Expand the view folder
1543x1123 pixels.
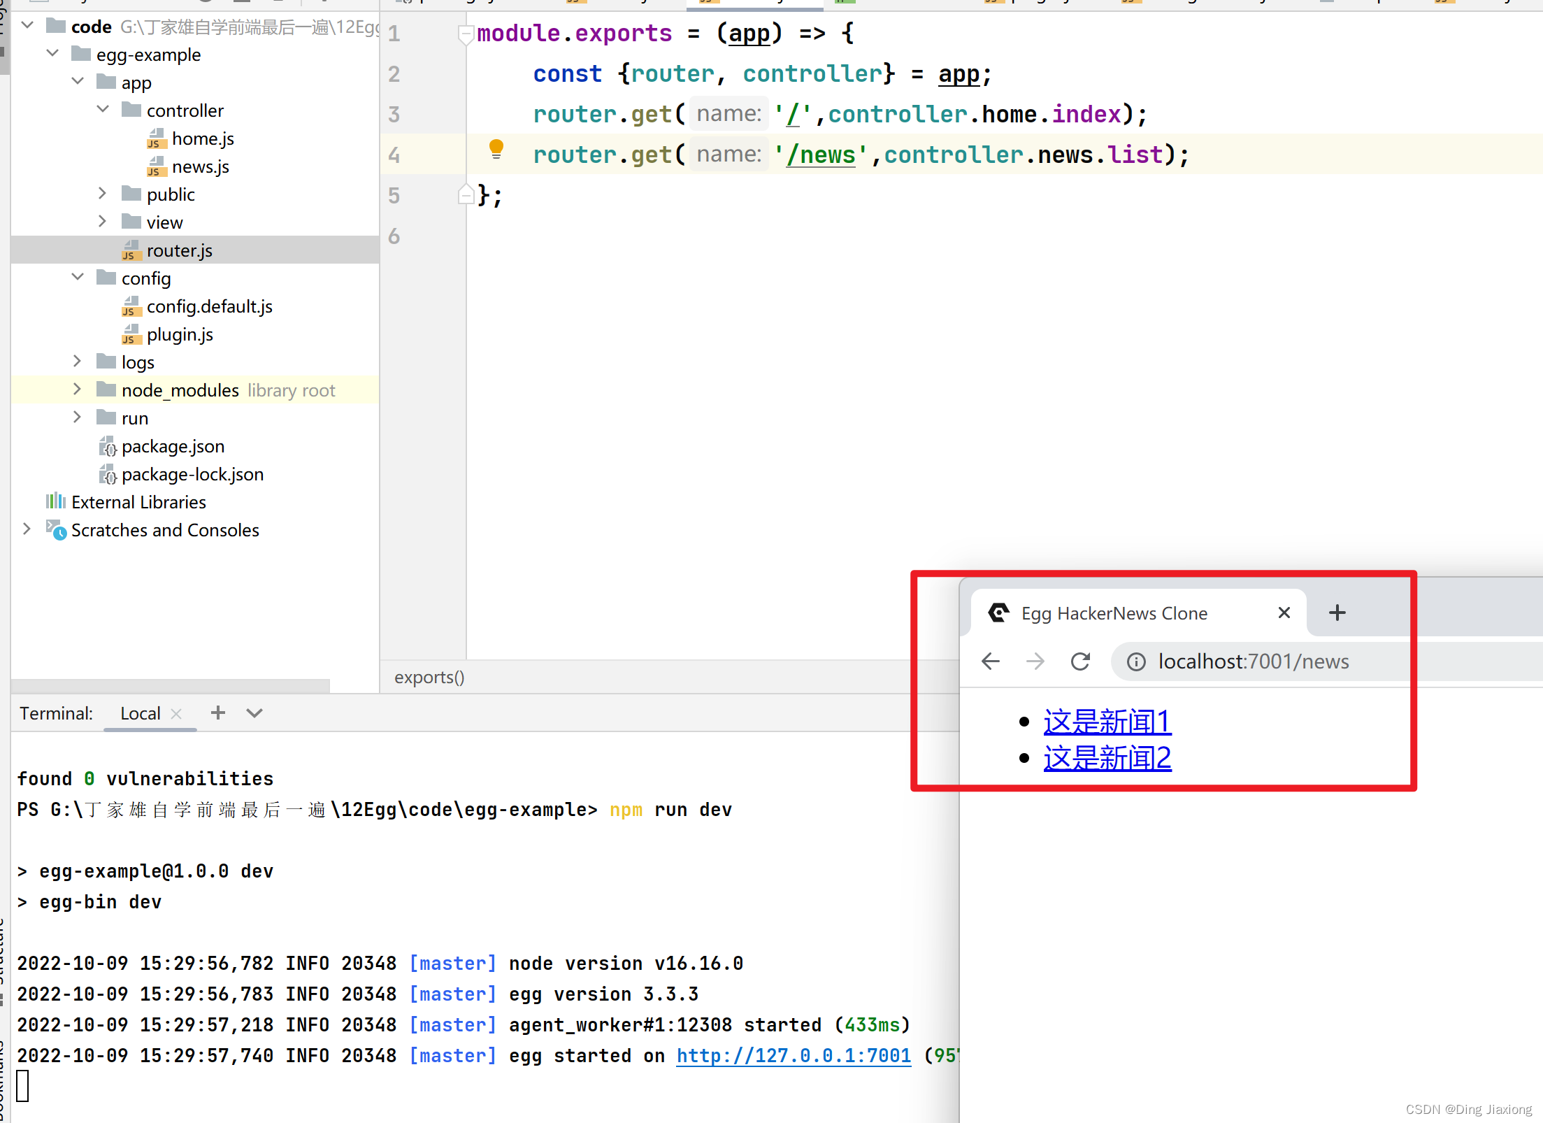103,222
